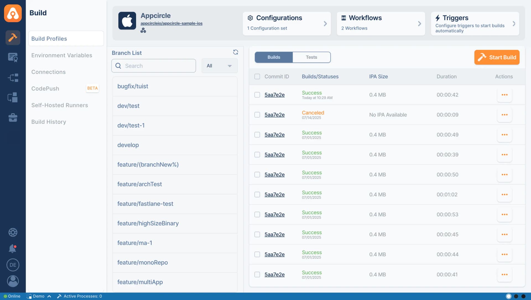This screenshot has height=300, width=531.
Task: Click the Online status indicator
Action: tap(12, 296)
